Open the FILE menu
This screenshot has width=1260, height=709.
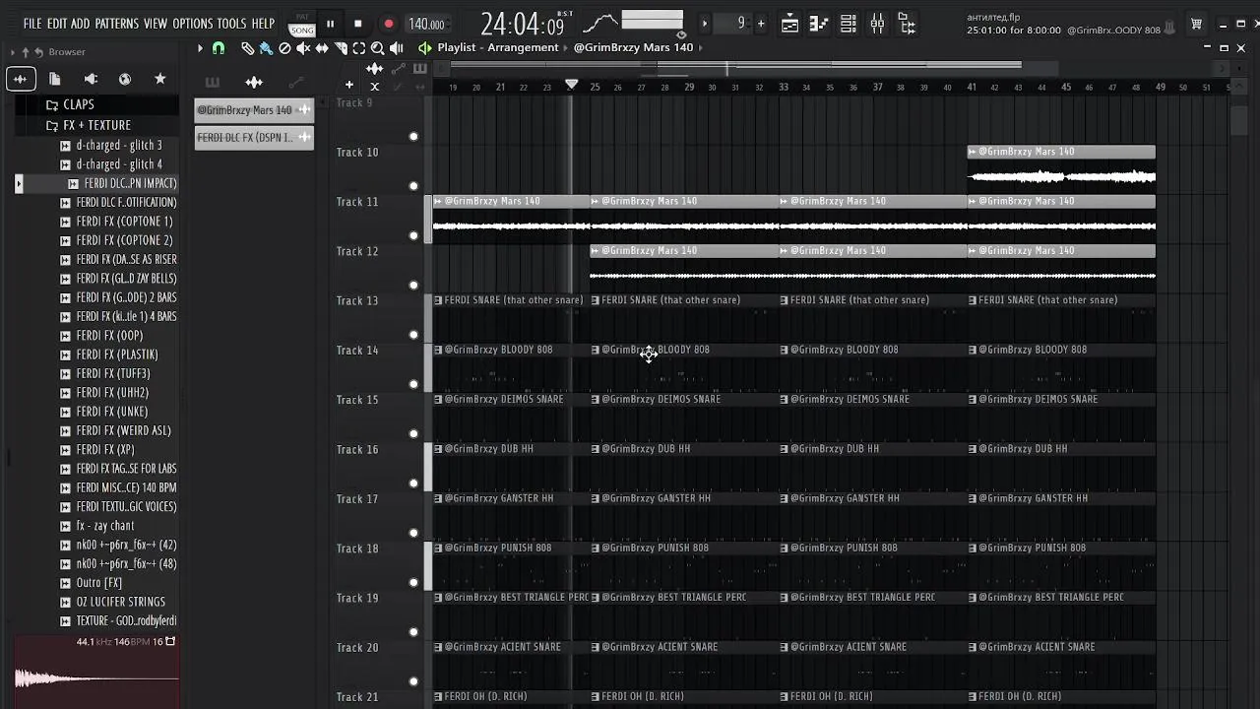pyautogui.click(x=32, y=24)
